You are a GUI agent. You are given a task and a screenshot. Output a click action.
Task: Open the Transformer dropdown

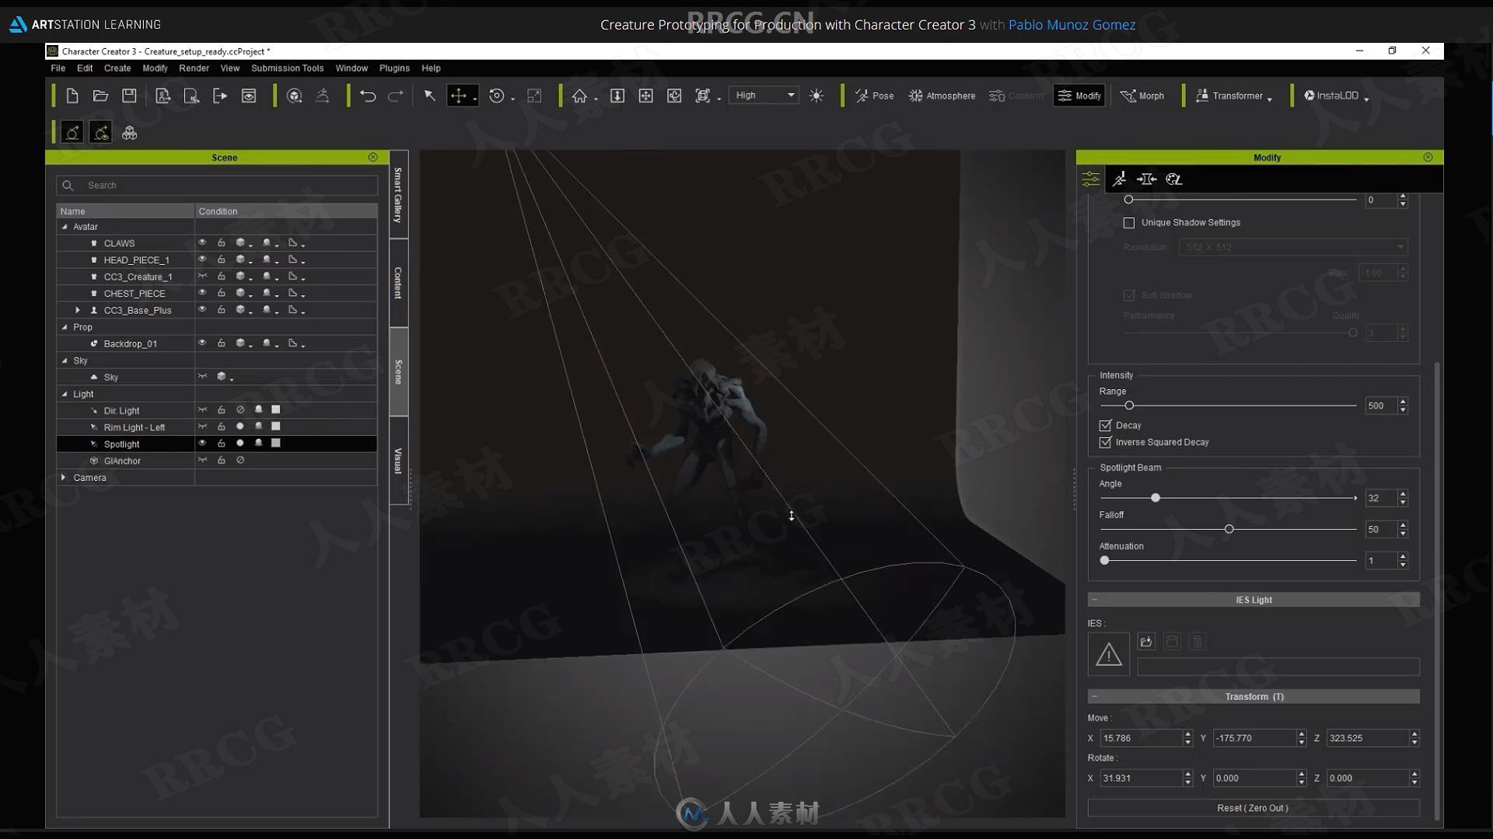(x=1233, y=96)
